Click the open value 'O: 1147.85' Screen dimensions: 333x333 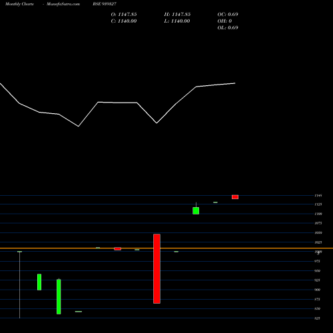[124, 15]
